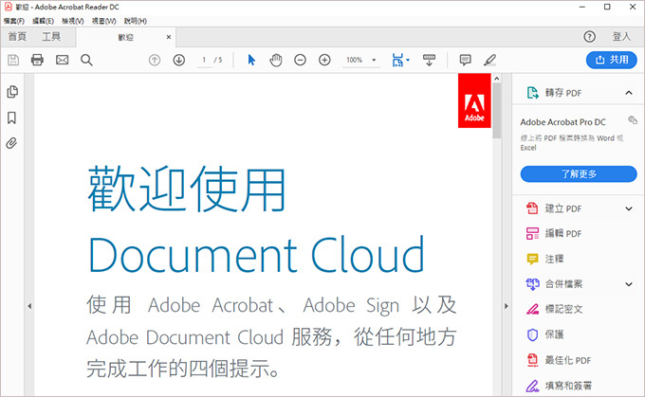Select the 歡迎 document tab
This screenshot has width=645, height=397.
[x=125, y=37]
